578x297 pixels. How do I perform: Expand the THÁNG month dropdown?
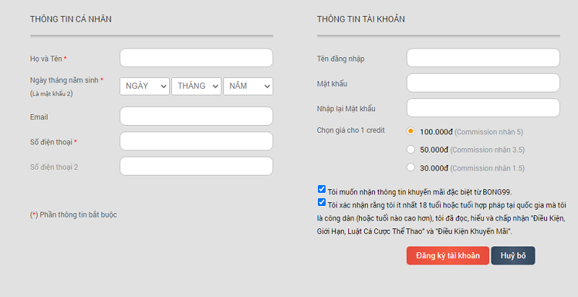pyautogui.click(x=197, y=86)
